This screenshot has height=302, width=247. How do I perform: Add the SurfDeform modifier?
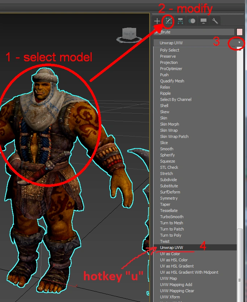[x=170, y=192]
